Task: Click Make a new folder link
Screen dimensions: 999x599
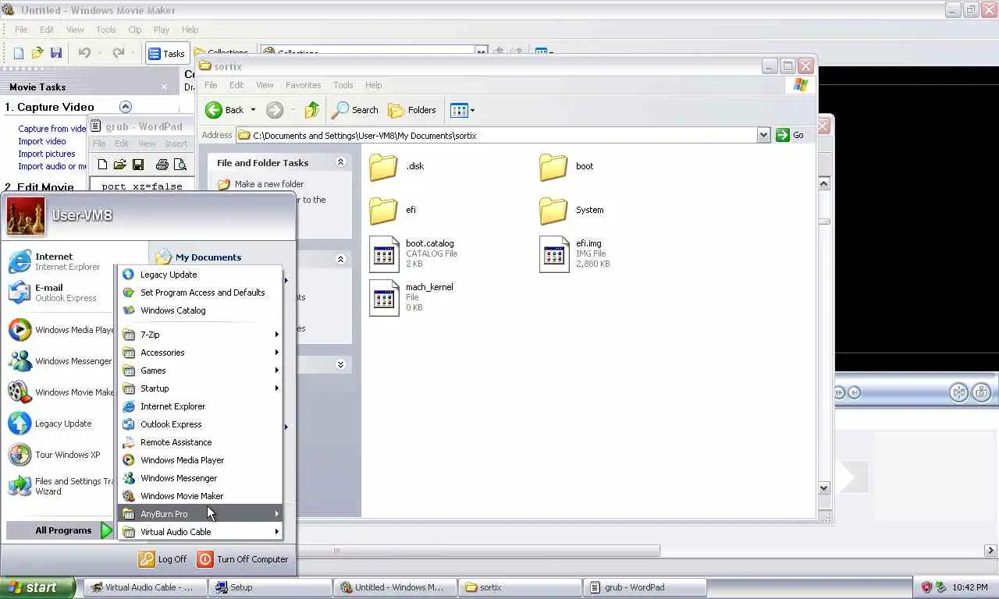Action: [269, 184]
